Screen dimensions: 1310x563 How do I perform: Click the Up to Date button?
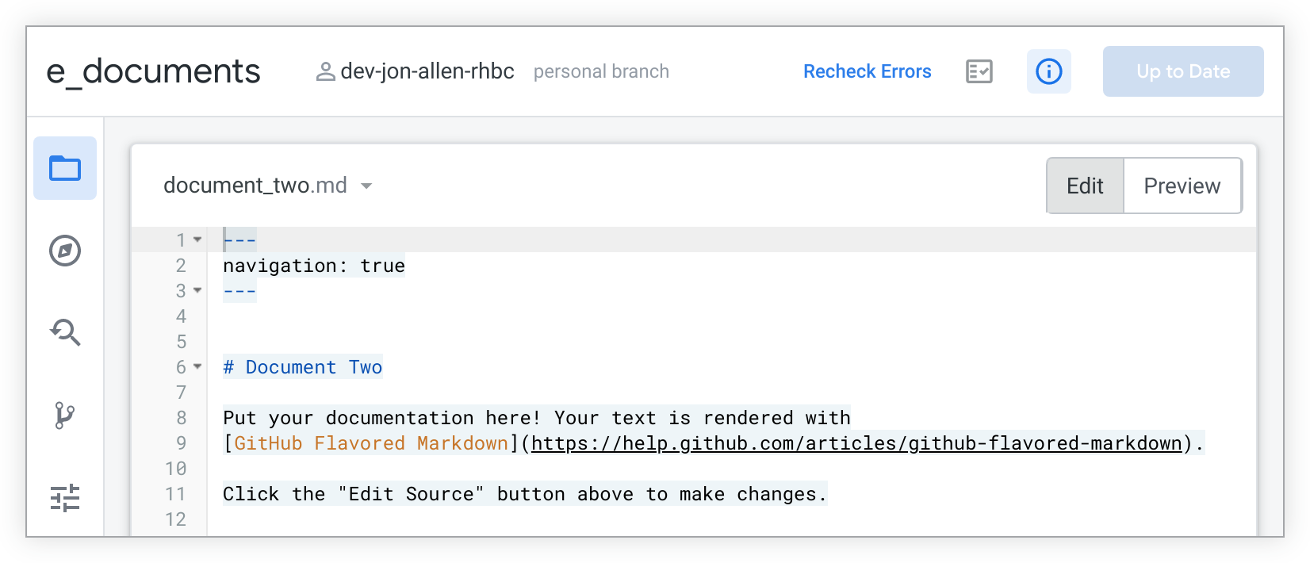(1182, 71)
